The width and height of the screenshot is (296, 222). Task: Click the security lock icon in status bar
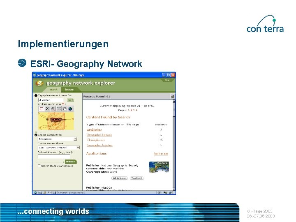(x=170, y=193)
